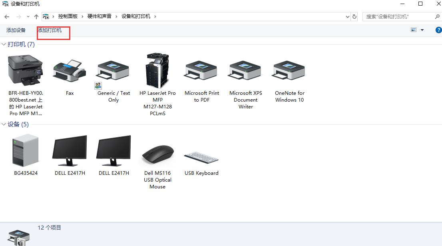Image resolution: width=442 pixels, height=246 pixels.
Task: Expand chevron after 硬件和声音 breadcrumb
Action: point(116,17)
